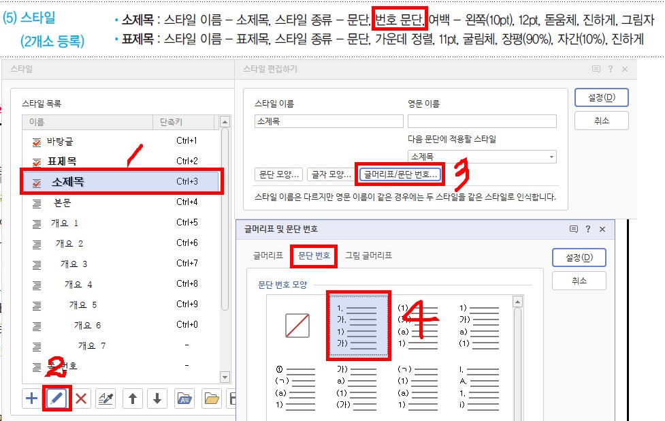Image resolution: width=665 pixels, height=421 pixels.
Task: Click the 글머리표/문단 번호... button
Action: [400, 174]
